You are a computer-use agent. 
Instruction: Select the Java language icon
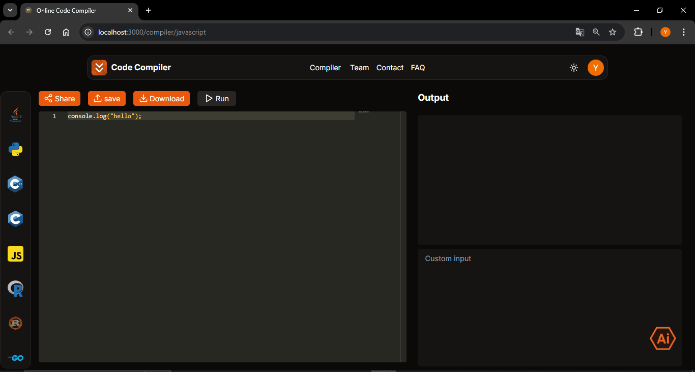(x=16, y=115)
